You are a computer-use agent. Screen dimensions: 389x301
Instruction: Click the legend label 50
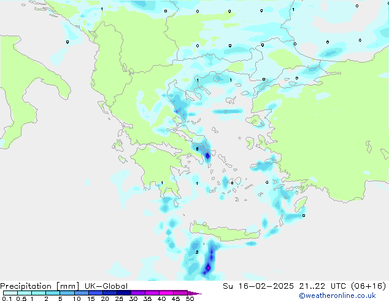[x=190, y=299]
